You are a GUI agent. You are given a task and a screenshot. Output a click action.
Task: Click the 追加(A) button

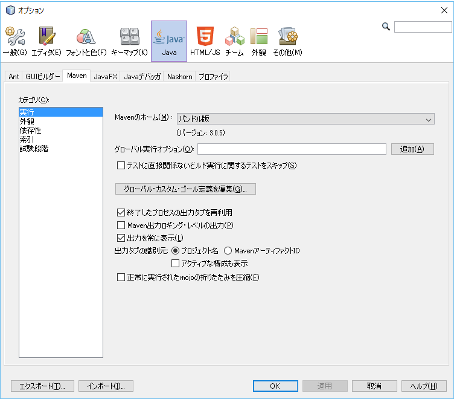(412, 149)
